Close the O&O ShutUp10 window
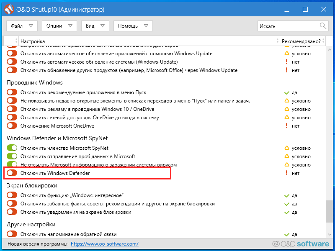 323,9
